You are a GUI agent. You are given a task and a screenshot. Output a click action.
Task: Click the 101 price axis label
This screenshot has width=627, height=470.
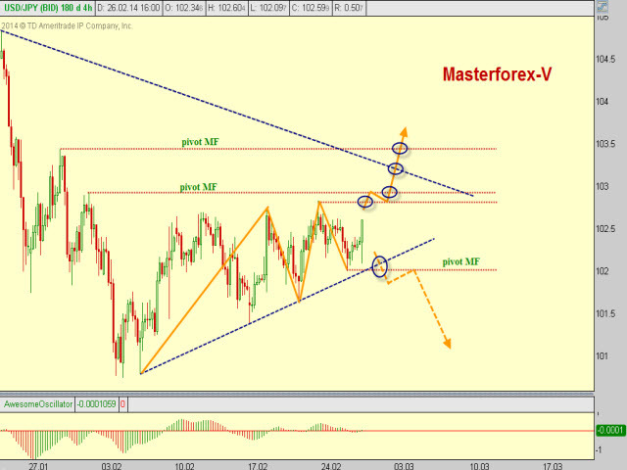click(603, 356)
